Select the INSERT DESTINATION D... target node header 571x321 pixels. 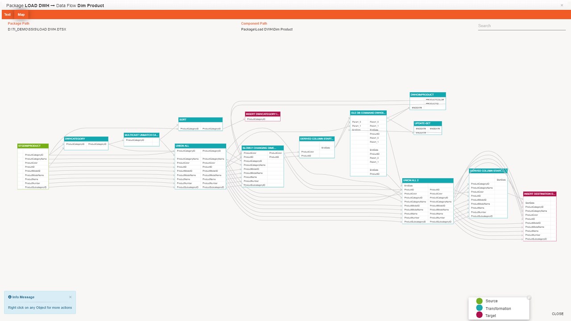point(540,194)
